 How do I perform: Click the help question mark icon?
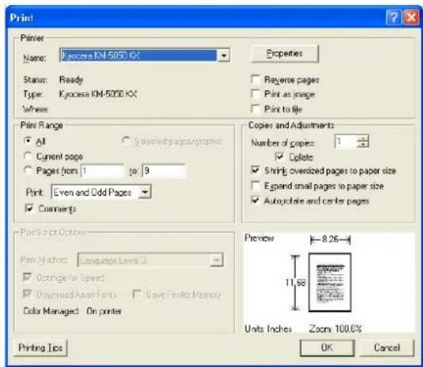393,17
